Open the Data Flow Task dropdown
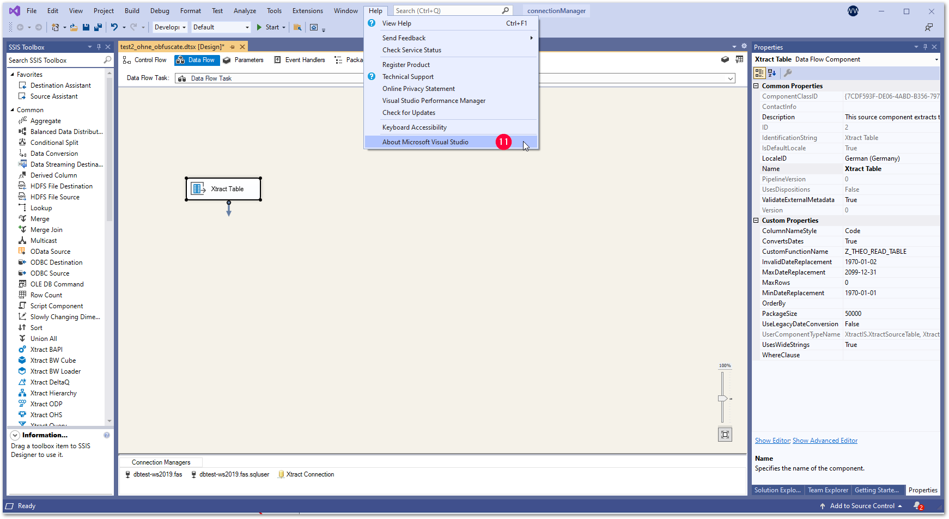This screenshot has width=949, height=519. [x=730, y=78]
